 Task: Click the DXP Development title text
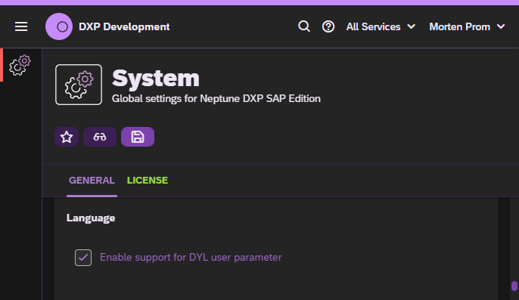tap(124, 26)
